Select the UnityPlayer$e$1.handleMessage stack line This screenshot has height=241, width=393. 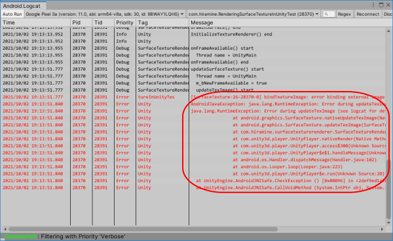tap(309, 153)
